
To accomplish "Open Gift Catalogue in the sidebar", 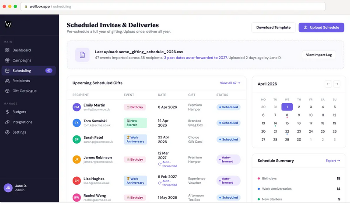I will coord(28,91).
